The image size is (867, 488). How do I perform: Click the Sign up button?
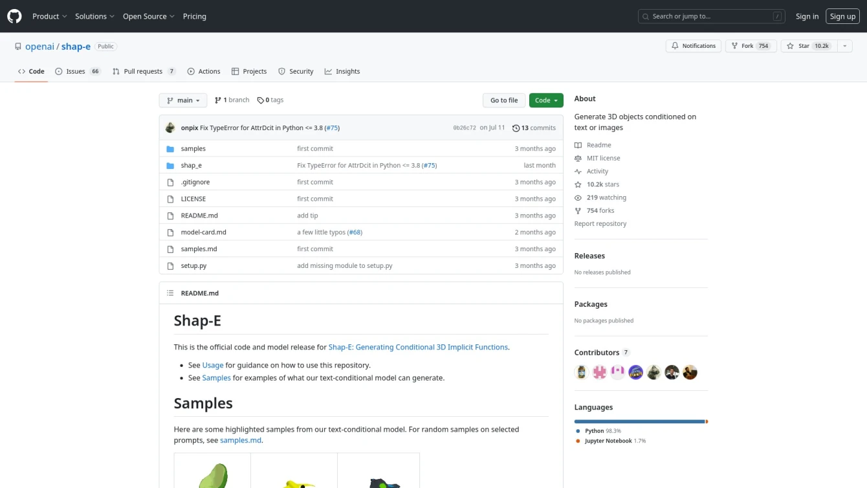coord(842,16)
